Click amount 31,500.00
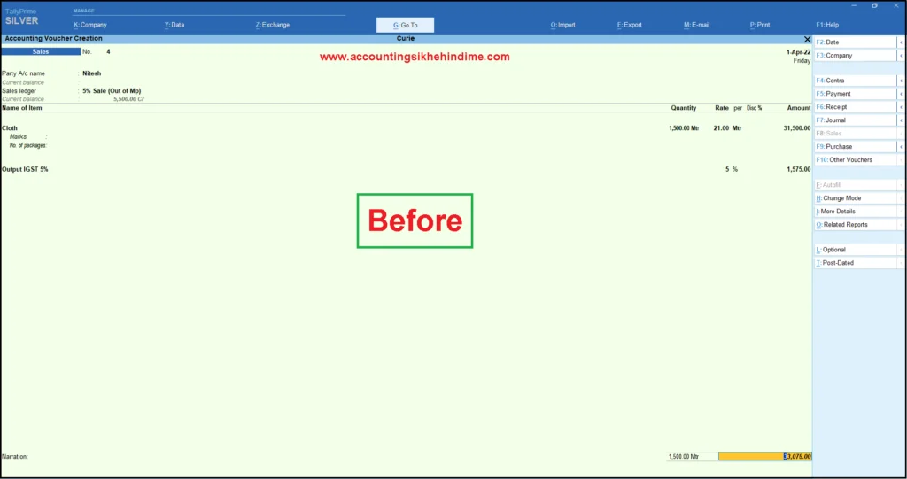Screen dimensions: 907x479 796,128
